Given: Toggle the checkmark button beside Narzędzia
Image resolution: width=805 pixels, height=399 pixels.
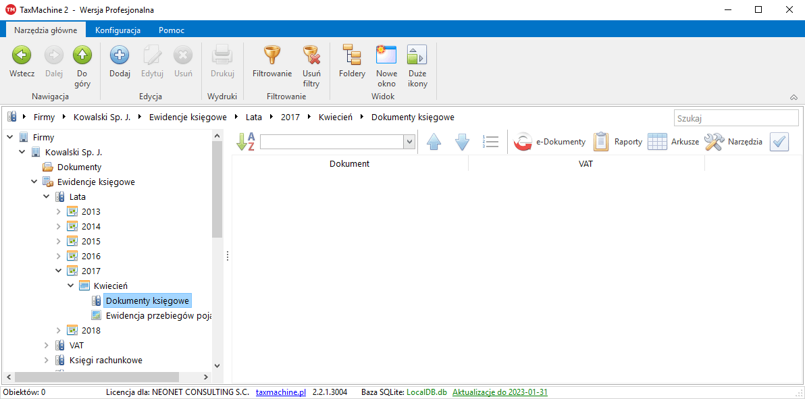Looking at the screenshot, I should point(779,142).
